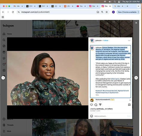Open post options three-dot menu

[129, 41]
